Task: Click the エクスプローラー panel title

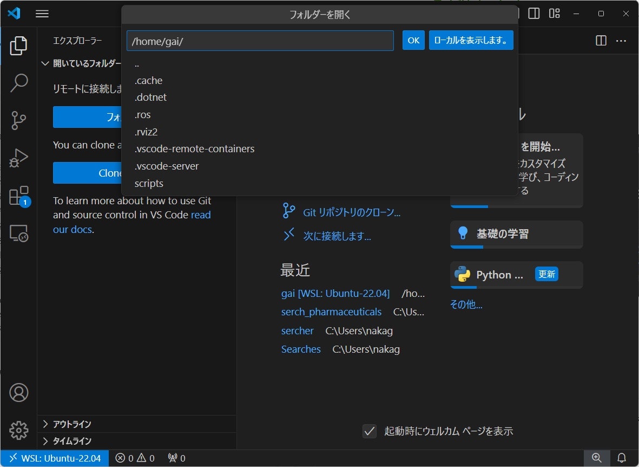Action: click(77, 41)
